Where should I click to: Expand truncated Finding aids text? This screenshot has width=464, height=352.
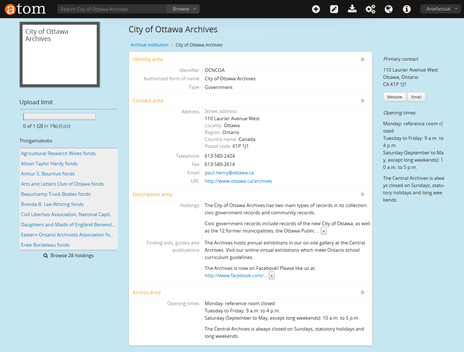[x=271, y=276]
